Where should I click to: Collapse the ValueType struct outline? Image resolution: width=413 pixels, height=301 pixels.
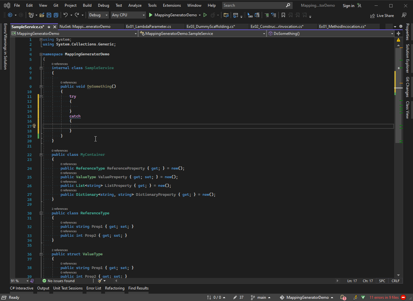tap(41, 254)
